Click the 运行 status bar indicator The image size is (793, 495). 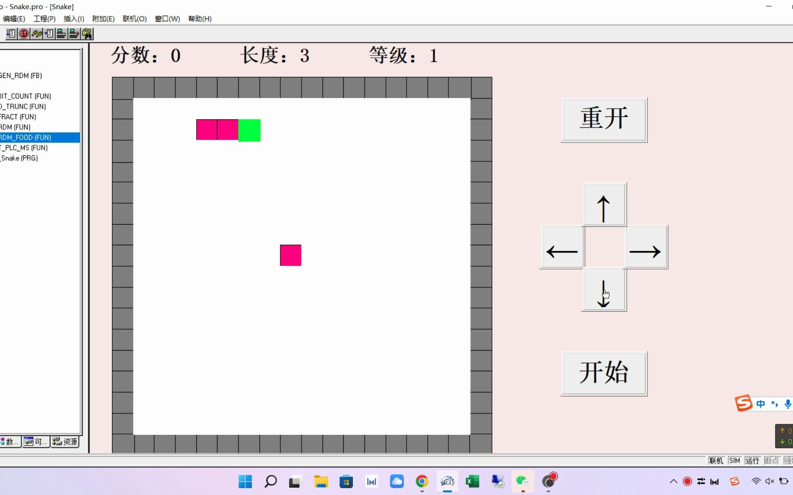click(x=752, y=461)
